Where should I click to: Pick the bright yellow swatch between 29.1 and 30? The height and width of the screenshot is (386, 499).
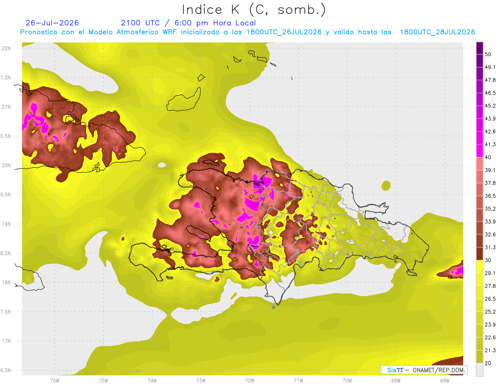pos(479,266)
